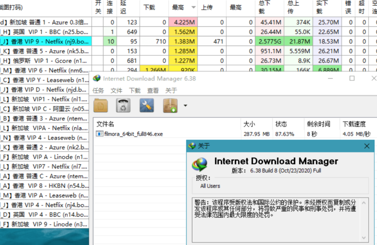Open the folder icon in IDM toolbar
This screenshot has width=377, height=245.
[x=100, y=106]
